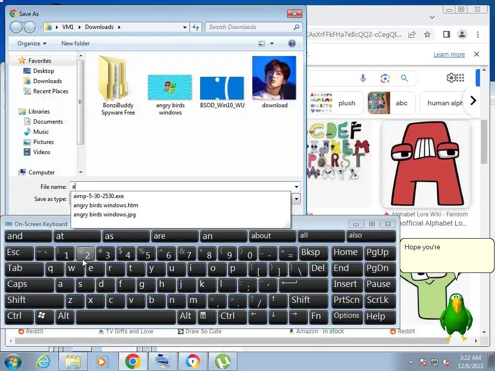
Task: Select the angry birds windows.jpg suggestion
Action: (x=104, y=214)
